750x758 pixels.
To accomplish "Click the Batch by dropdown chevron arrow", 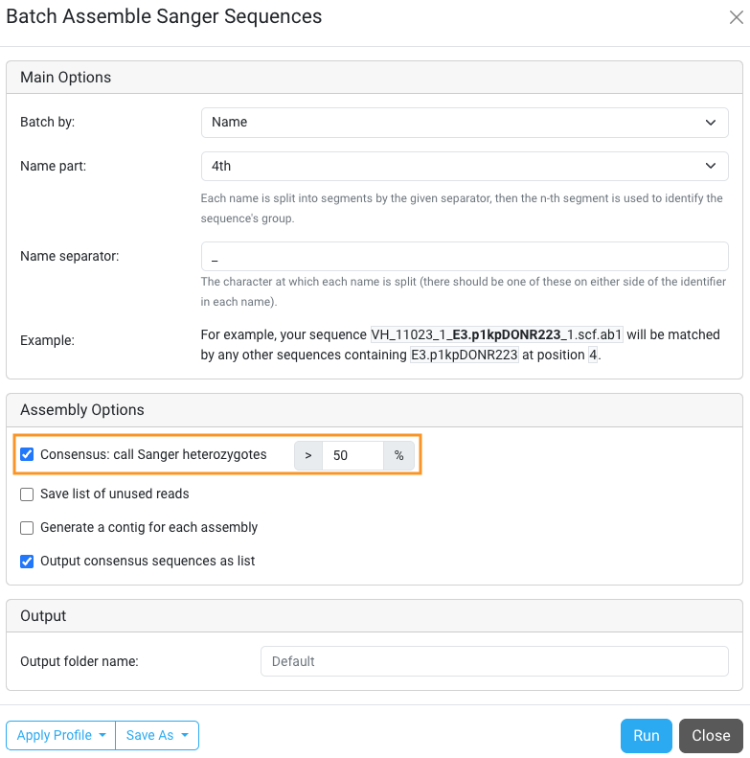I will click(711, 123).
